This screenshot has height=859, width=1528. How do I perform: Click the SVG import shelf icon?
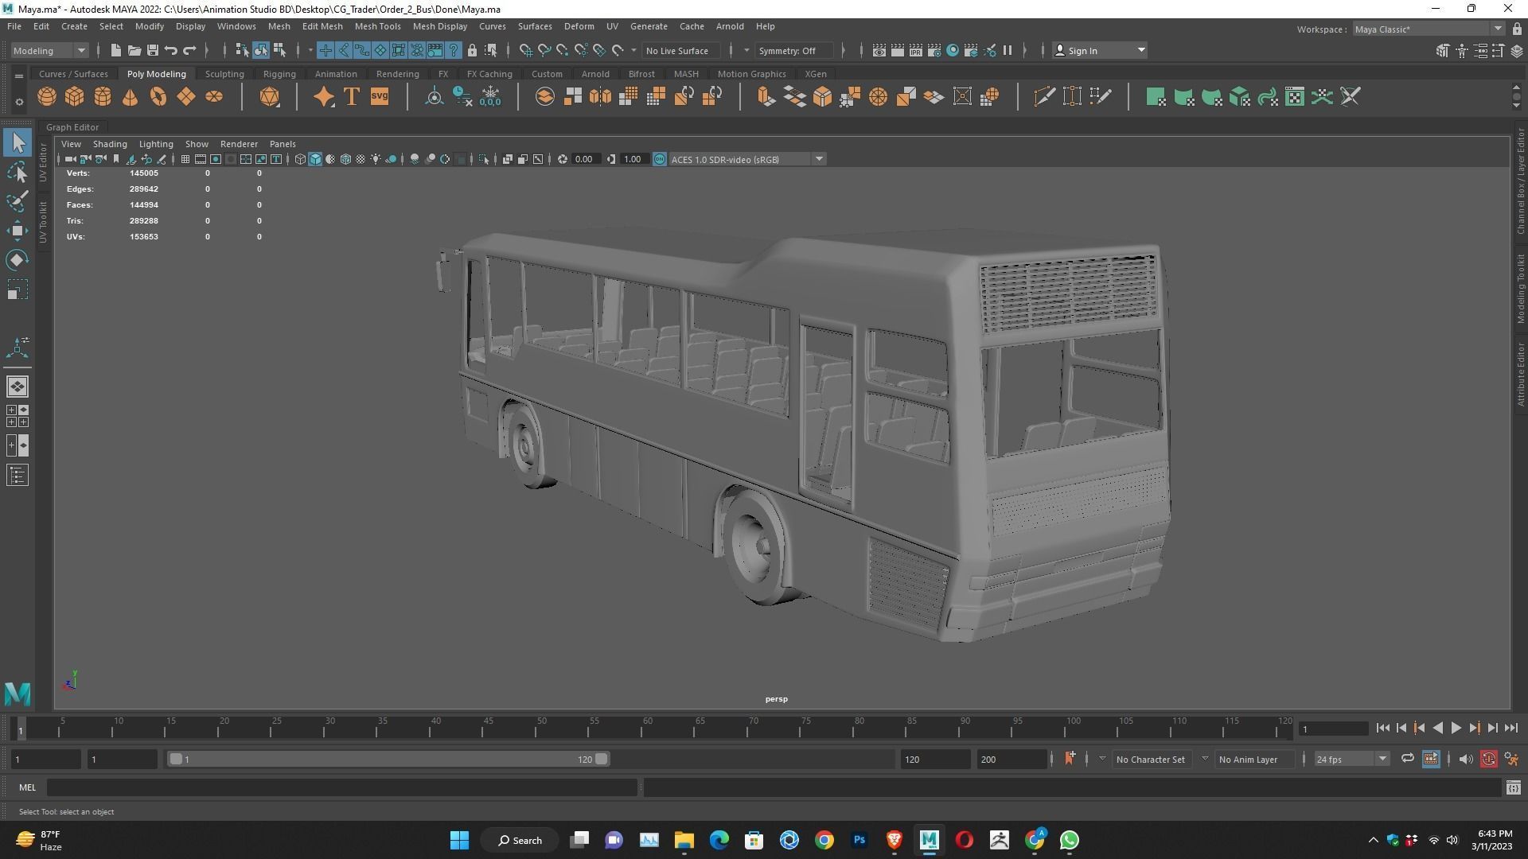[380, 97]
